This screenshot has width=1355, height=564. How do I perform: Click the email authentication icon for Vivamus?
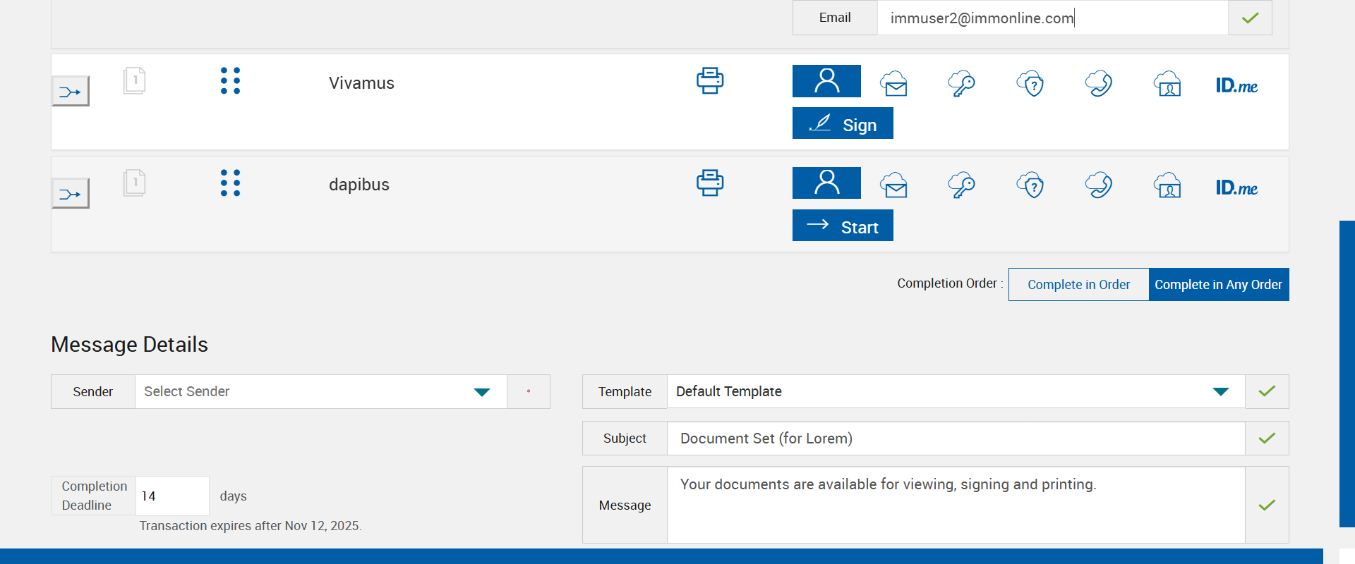(894, 84)
